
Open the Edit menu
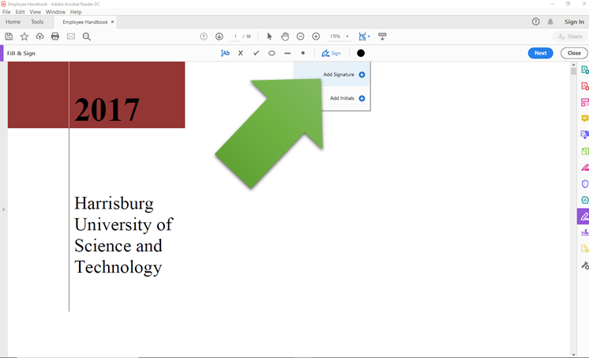[x=20, y=12]
